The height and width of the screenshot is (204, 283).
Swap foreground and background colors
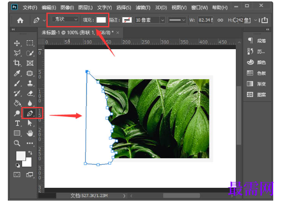(x=30, y=153)
